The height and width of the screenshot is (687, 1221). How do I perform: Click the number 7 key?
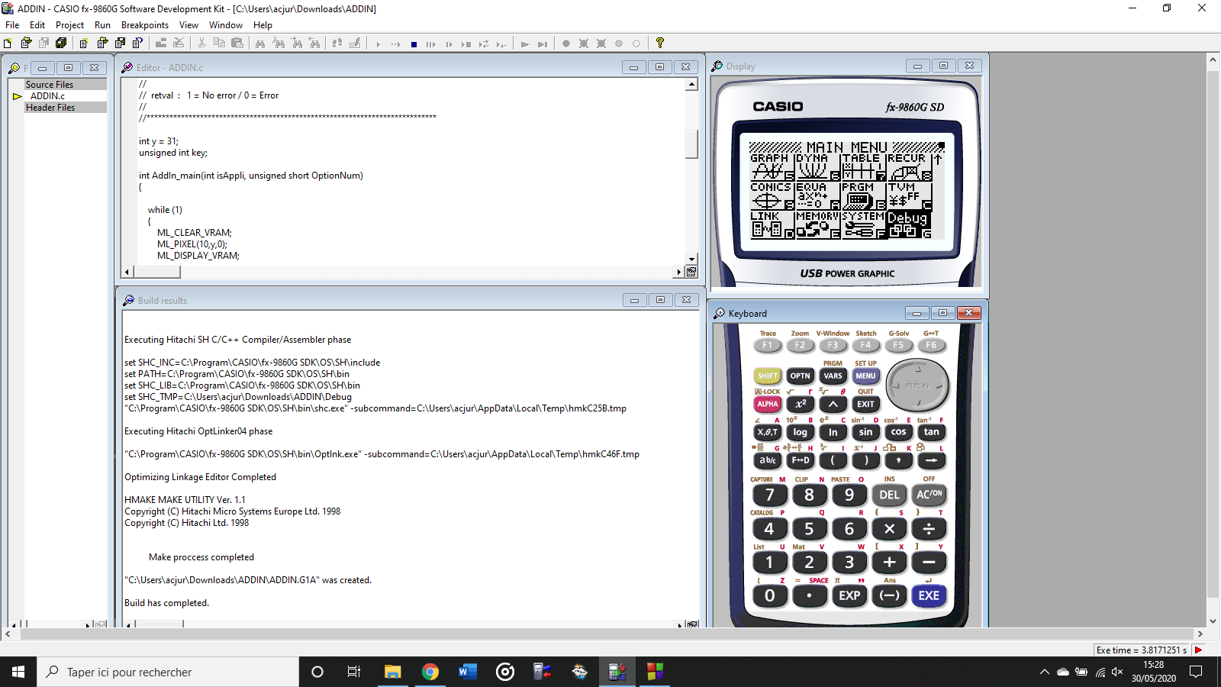click(769, 495)
